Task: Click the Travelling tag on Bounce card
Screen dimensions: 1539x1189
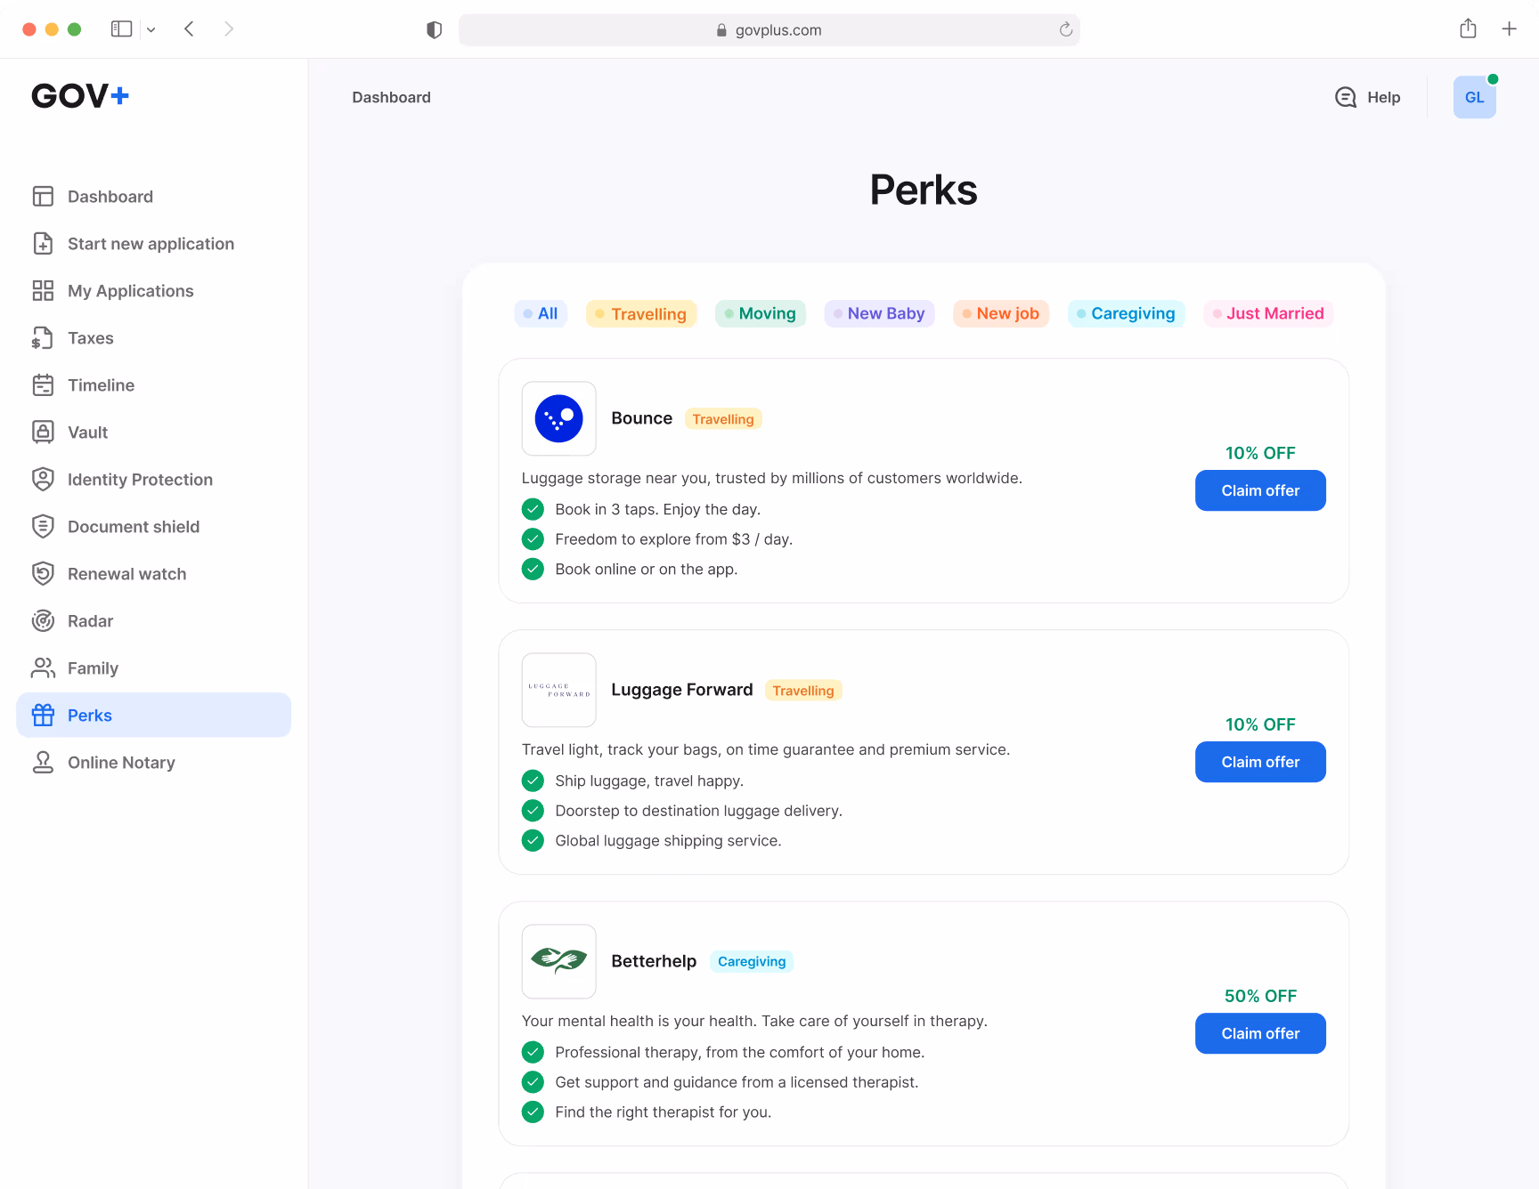Action: coord(723,419)
